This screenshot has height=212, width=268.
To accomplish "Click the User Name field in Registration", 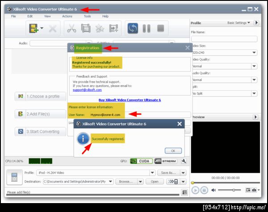I will 140,115.
